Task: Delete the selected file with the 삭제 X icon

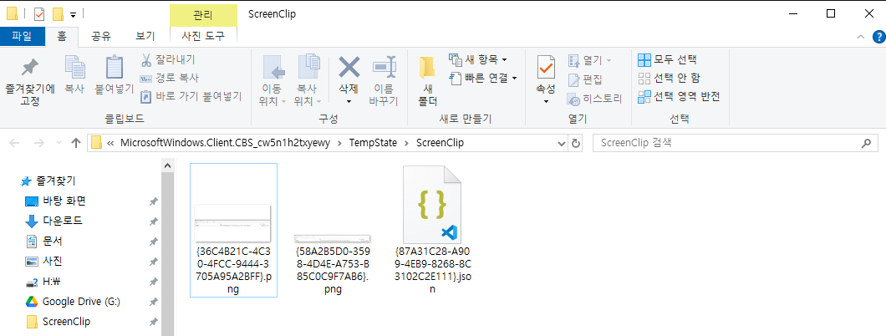Action: 349,69
